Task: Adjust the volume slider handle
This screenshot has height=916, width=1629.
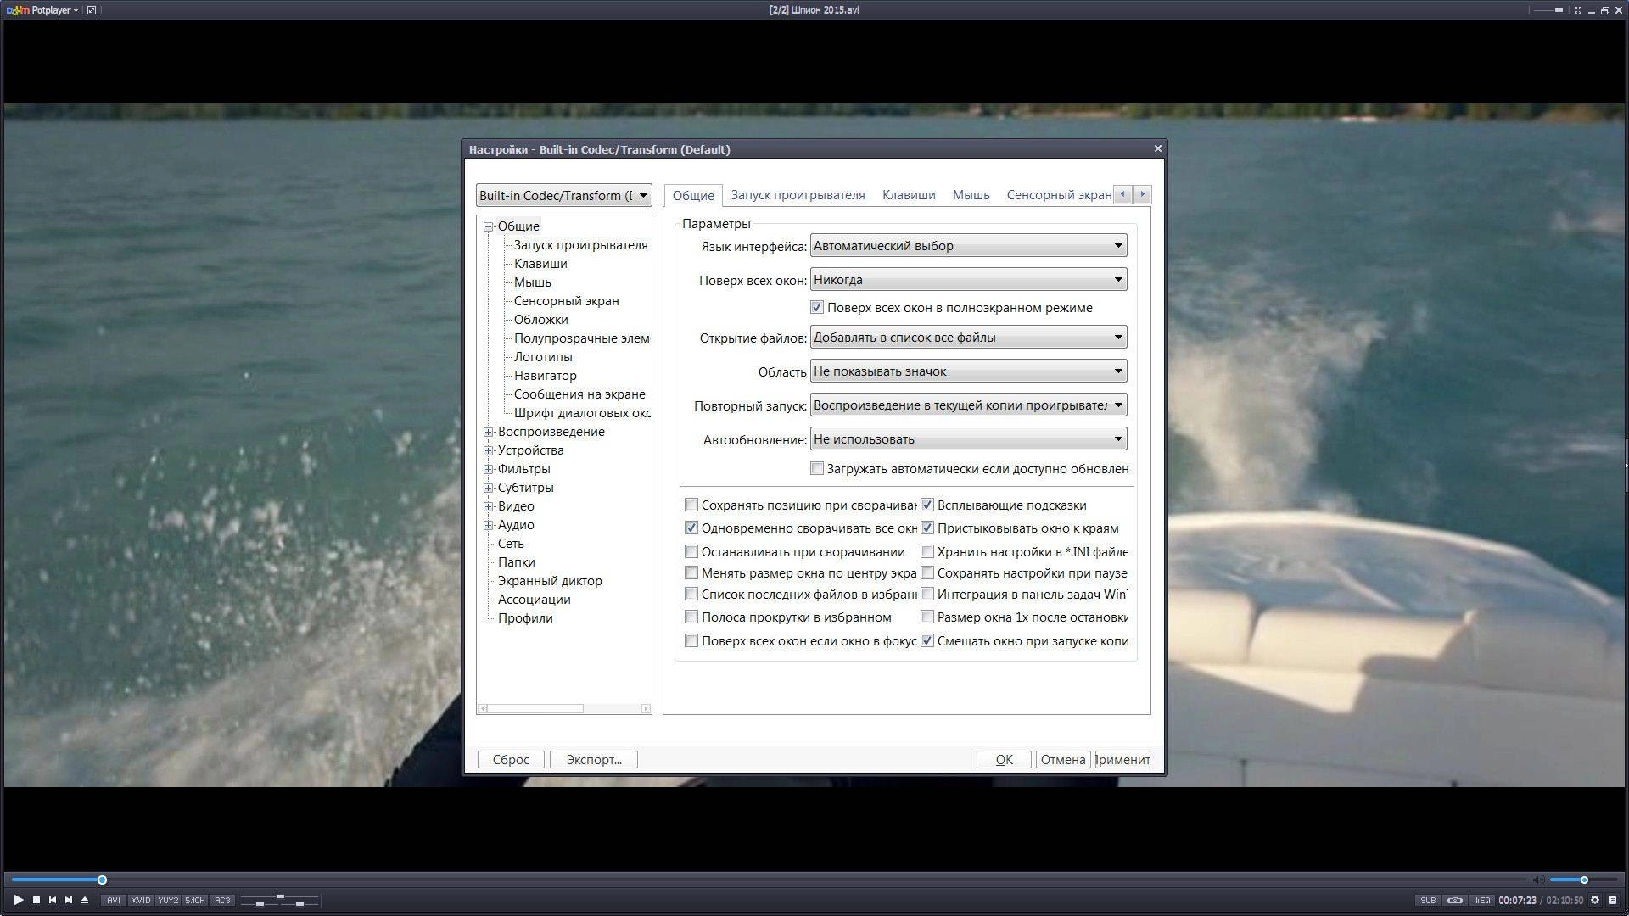Action: coord(1584,880)
